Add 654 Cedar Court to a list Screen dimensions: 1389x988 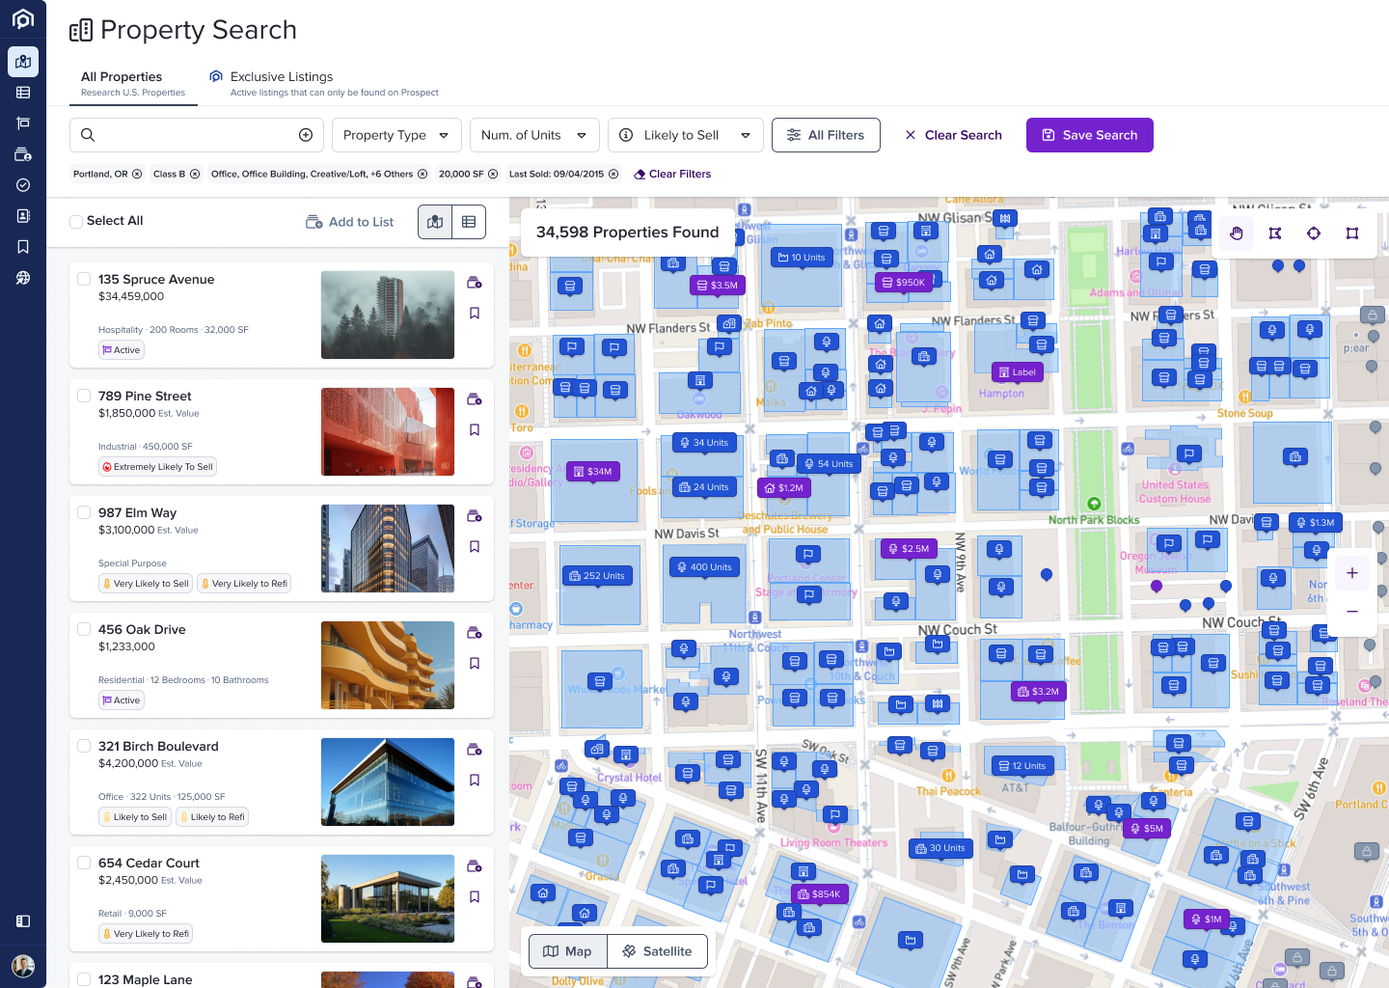coord(475,866)
